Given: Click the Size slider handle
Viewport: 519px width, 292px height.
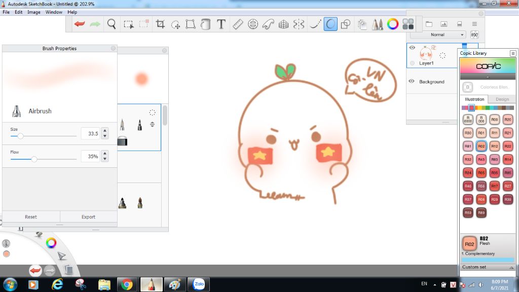Looking at the screenshot, I should pyautogui.click(x=20, y=136).
